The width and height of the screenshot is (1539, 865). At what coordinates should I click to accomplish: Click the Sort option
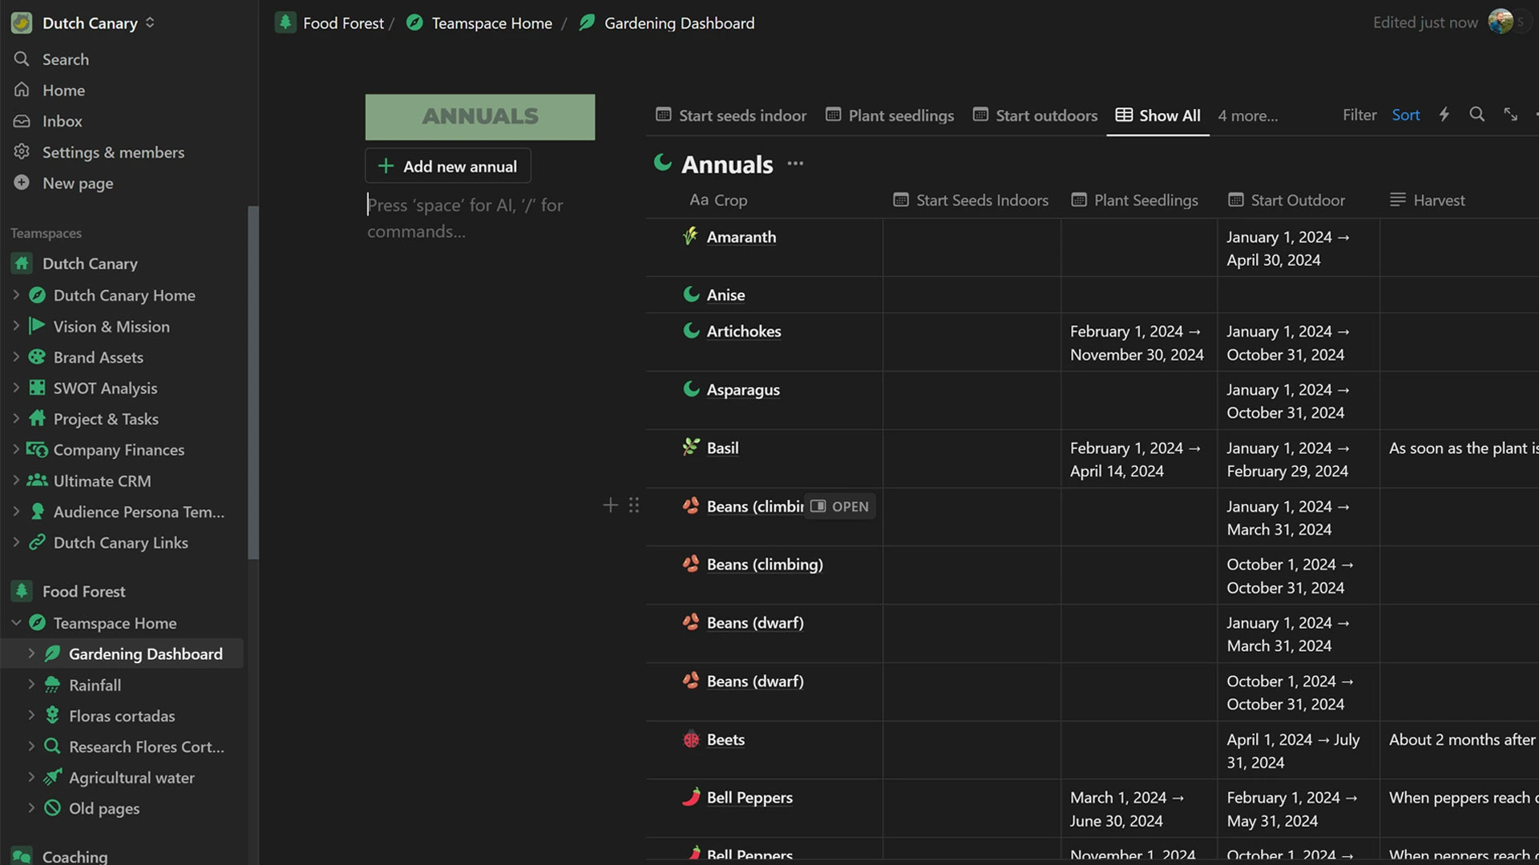point(1405,115)
